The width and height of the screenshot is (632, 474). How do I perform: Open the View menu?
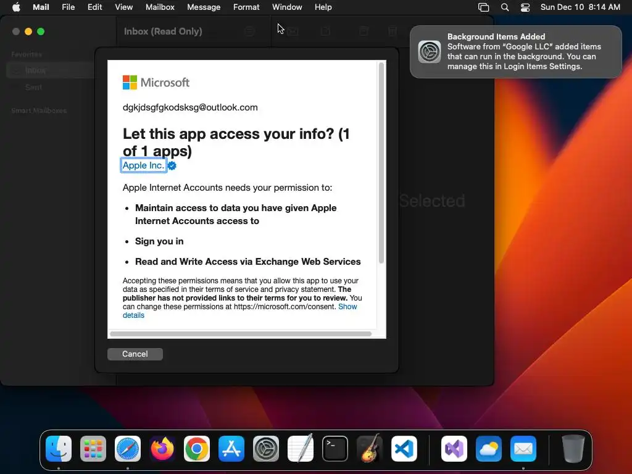(123, 7)
